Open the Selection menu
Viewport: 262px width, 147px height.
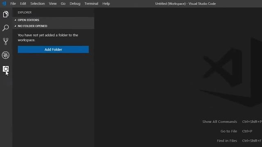click(37, 4)
